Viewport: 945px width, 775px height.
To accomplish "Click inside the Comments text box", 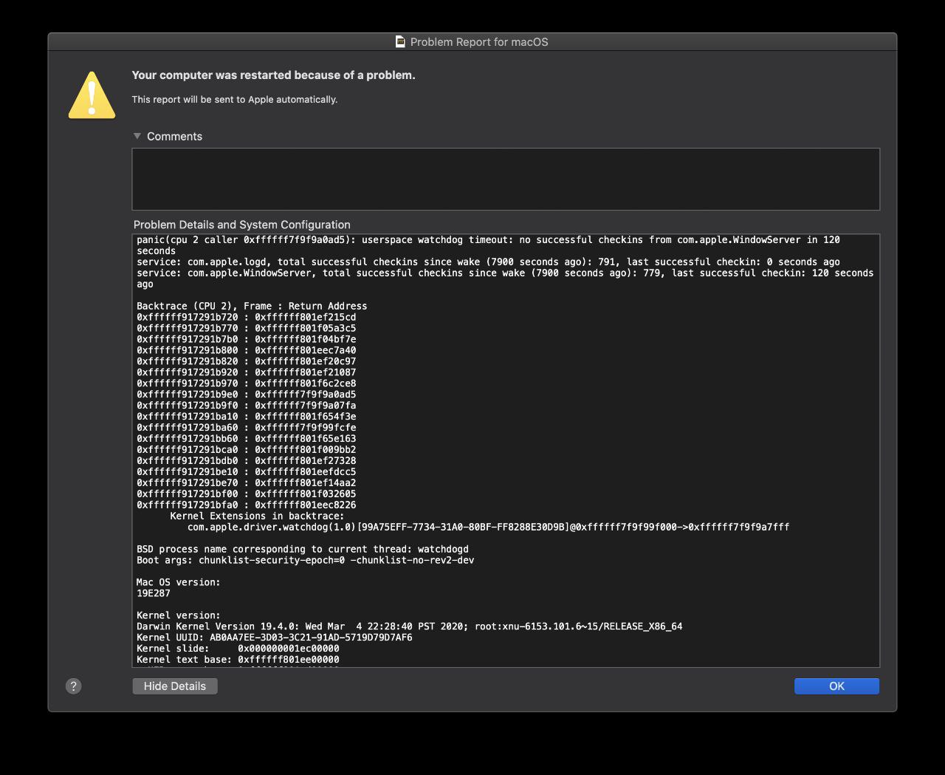I will coord(506,179).
